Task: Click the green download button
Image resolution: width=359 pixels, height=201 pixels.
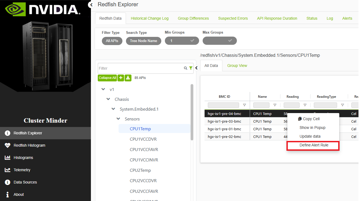Action: coord(128,78)
